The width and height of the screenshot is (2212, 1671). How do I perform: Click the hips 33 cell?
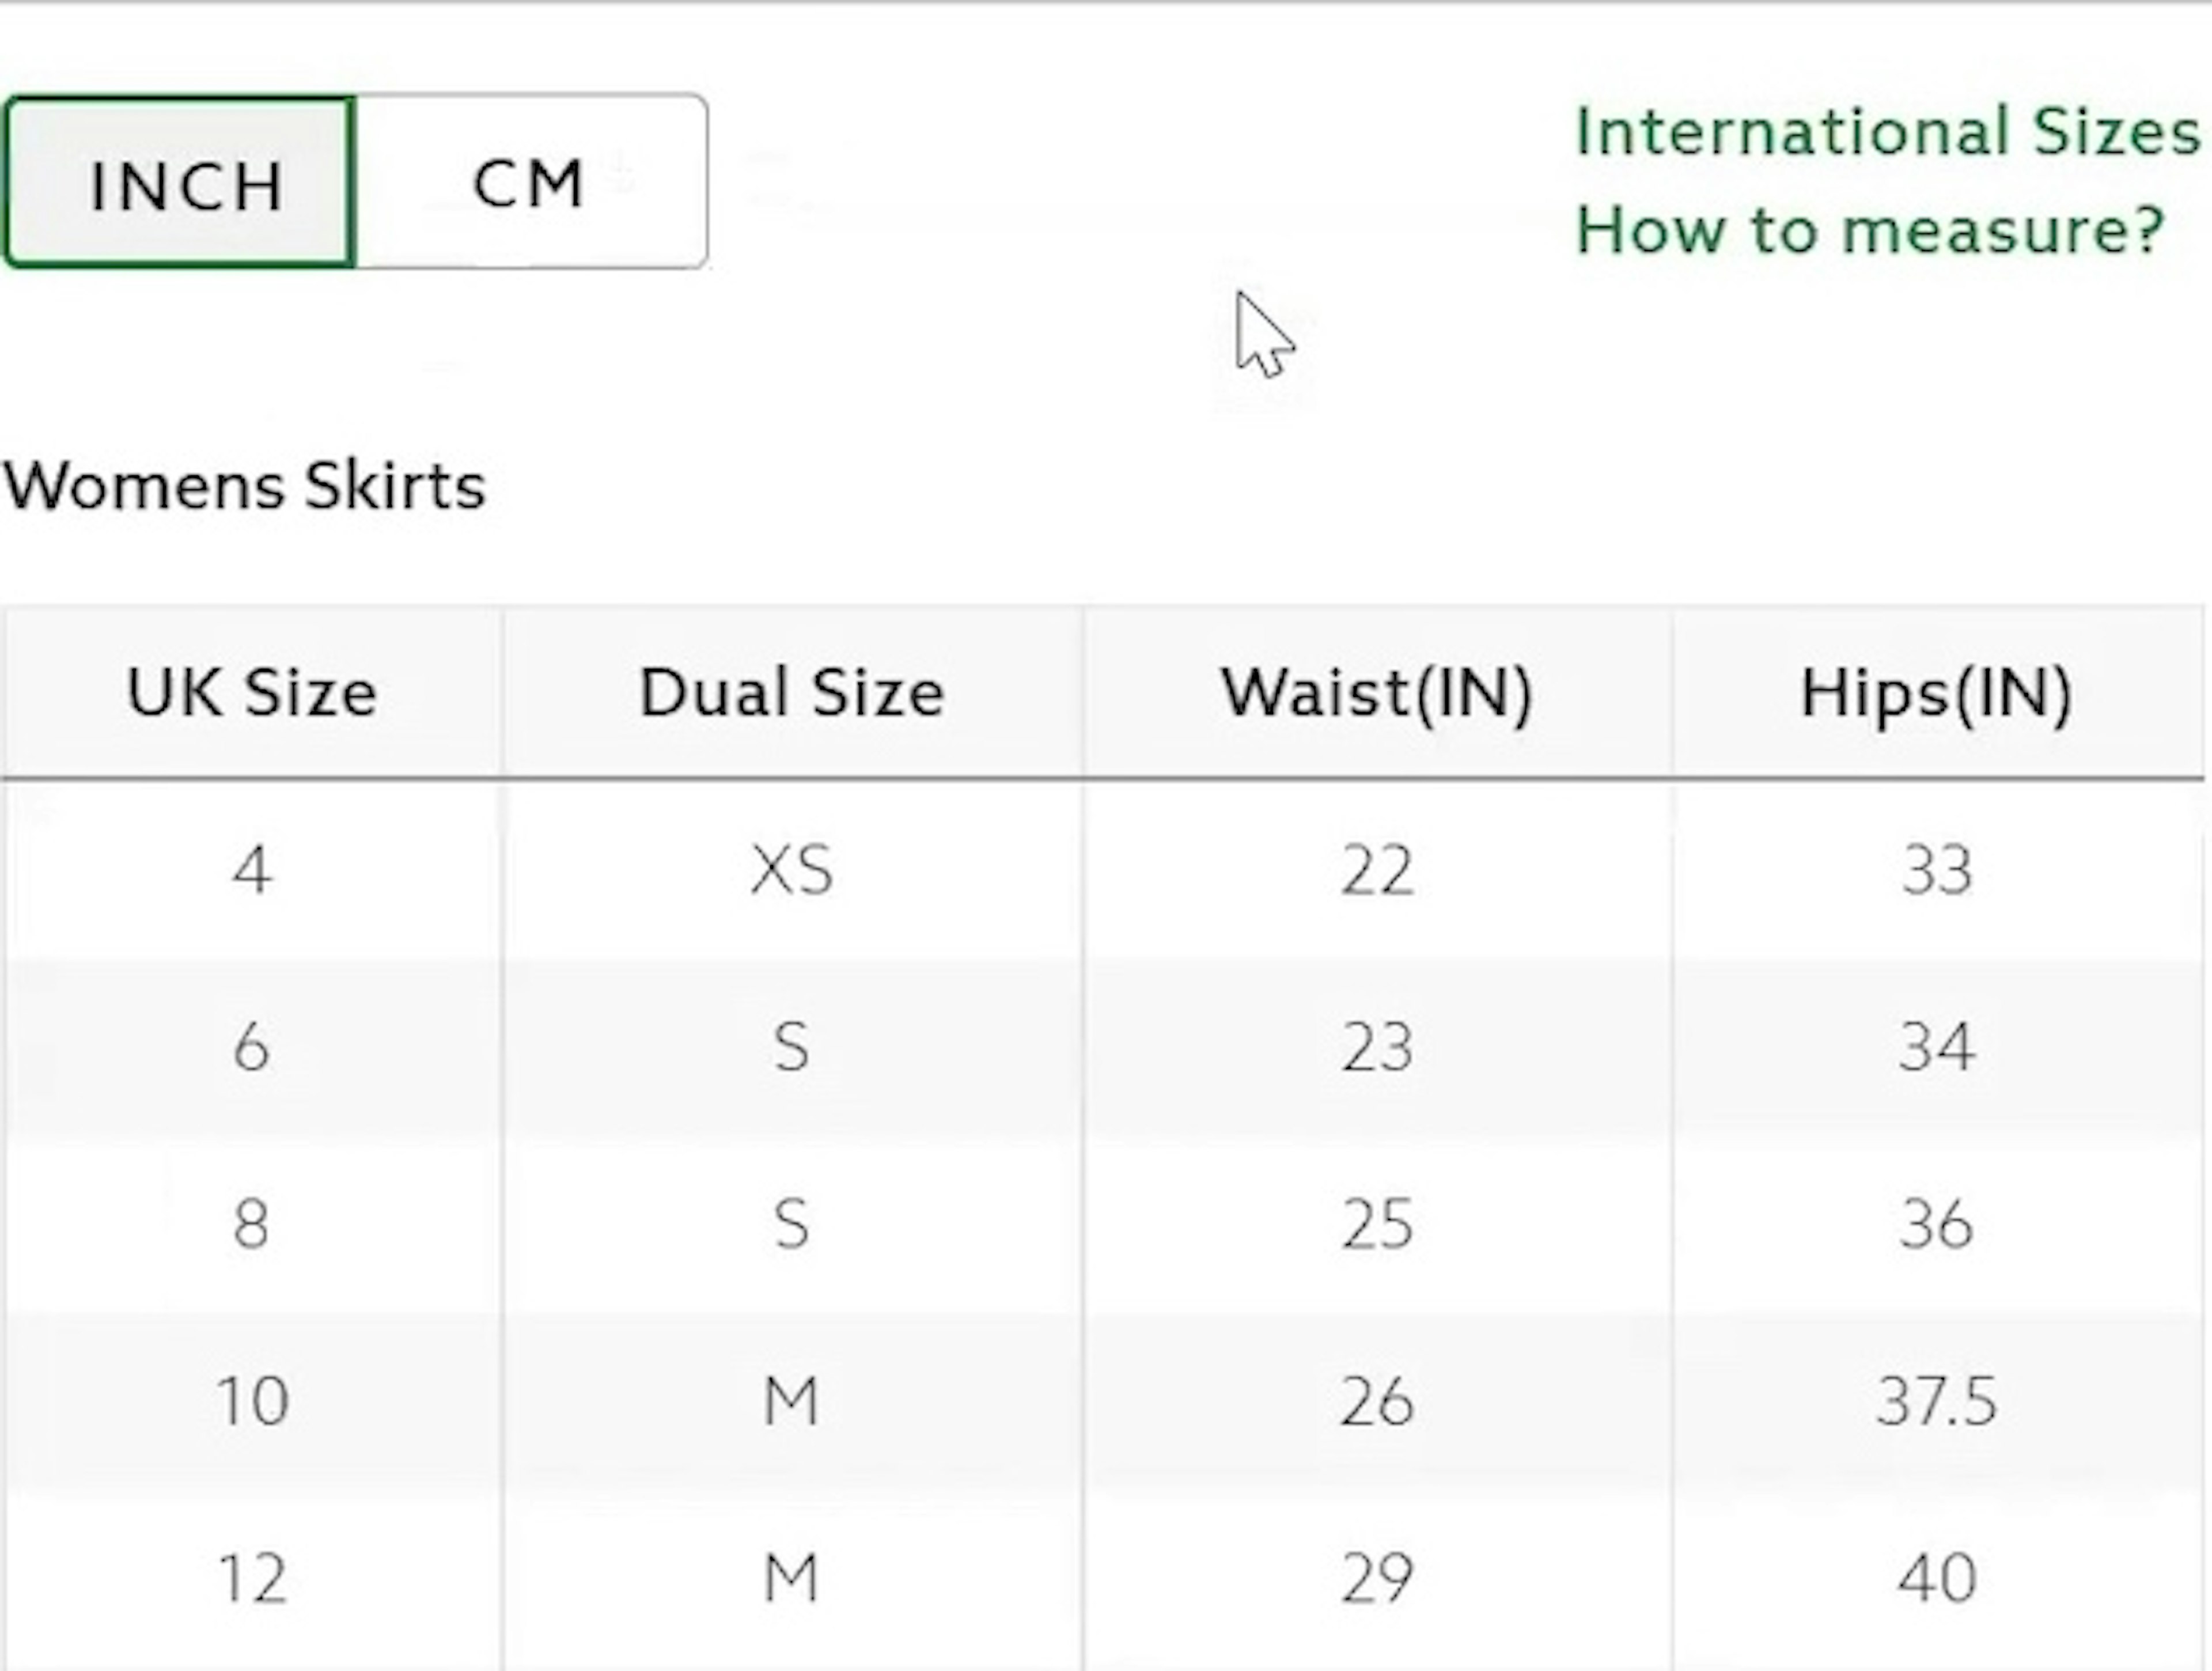[1936, 870]
